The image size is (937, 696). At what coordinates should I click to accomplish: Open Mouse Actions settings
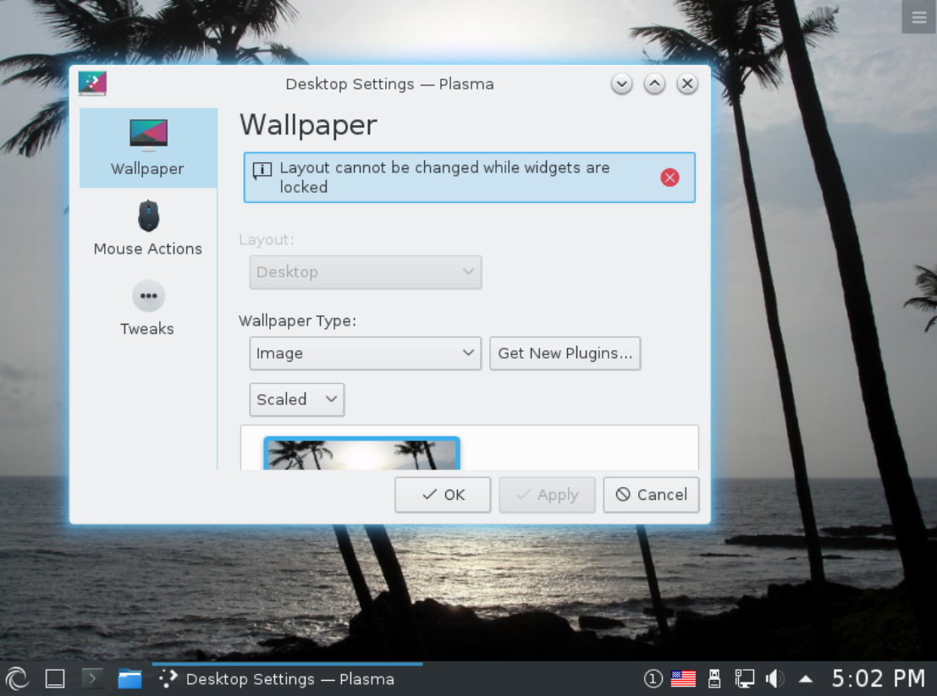(147, 227)
